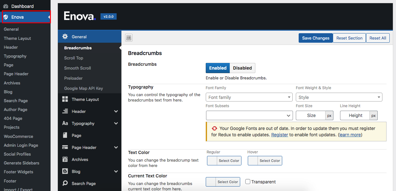Click the Page Header card icon
Screen dimensions: 396x191
pyautogui.click(x=65, y=147)
